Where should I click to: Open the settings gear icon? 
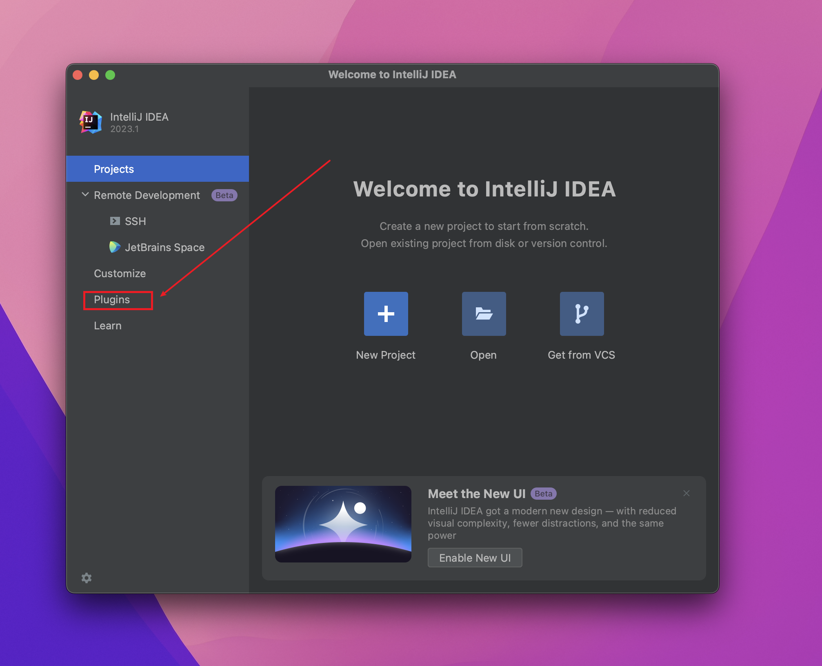pyautogui.click(x=87, y=578)
